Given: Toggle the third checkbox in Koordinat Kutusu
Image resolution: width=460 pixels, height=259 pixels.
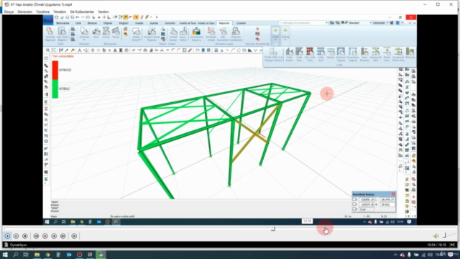Looking at the screenshot, I should [x=354, y=209].
